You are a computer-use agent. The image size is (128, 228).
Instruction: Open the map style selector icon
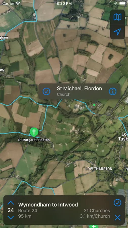pyautogui.click(x=117, y=17)
